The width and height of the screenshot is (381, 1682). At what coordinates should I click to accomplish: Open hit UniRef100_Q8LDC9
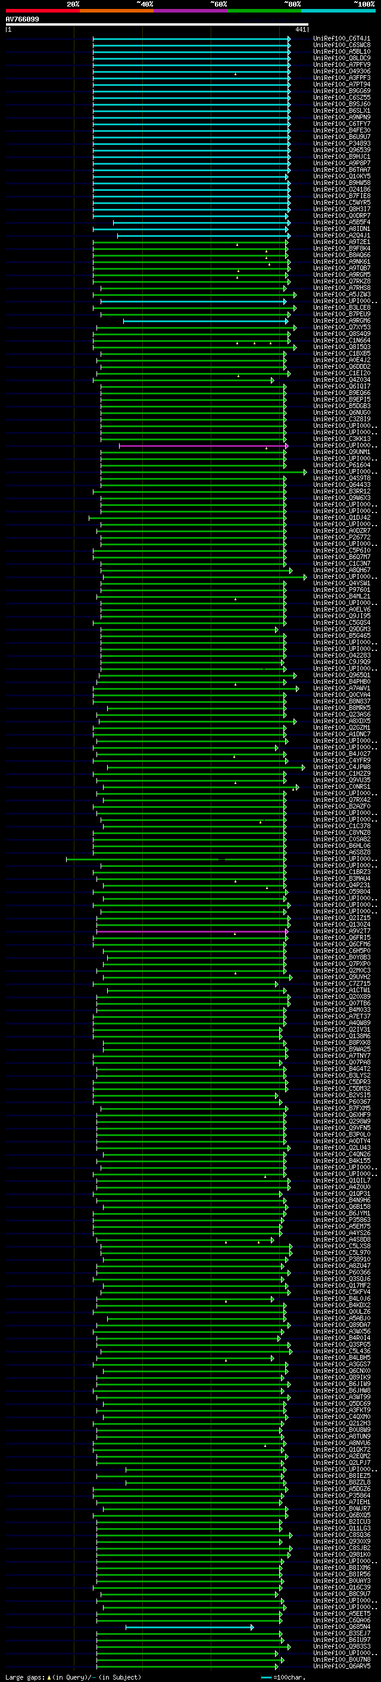342,58
